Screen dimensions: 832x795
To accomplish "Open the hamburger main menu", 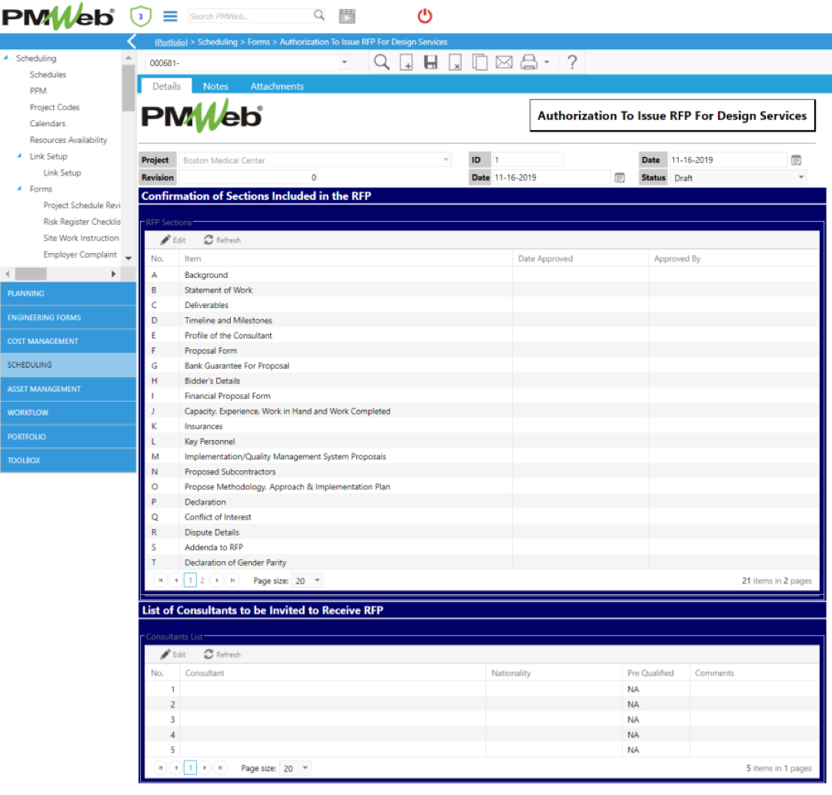I will [x=170, y=16].
